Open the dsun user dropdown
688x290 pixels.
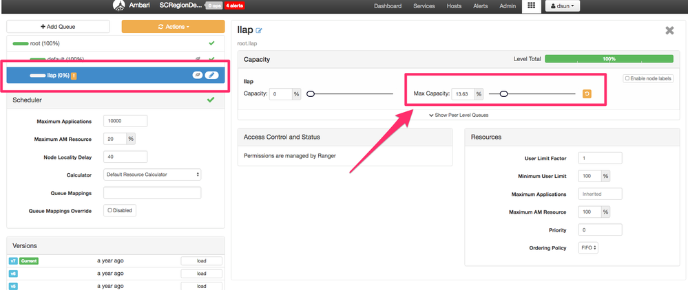(563, 6)
